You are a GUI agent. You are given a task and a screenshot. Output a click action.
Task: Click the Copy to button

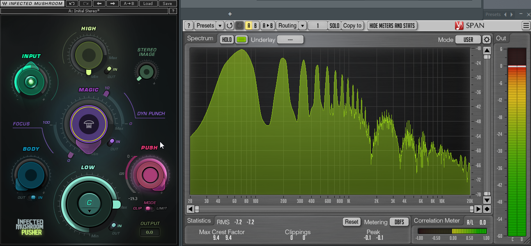point(352,25)
